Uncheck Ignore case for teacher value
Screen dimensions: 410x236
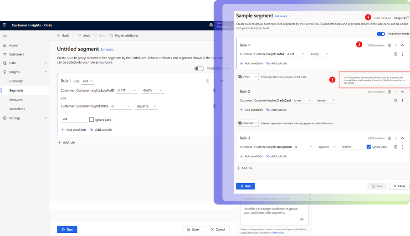(x=369, y=147)
